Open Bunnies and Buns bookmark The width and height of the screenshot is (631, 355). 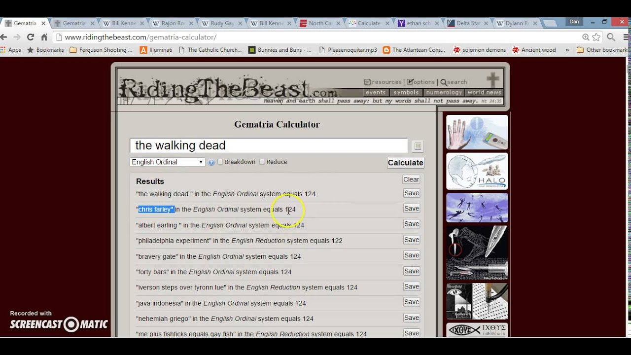tap(280, 50)
